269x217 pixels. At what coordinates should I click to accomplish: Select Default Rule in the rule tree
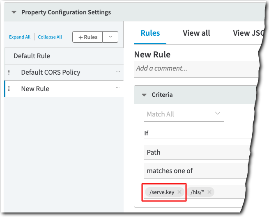32,56
